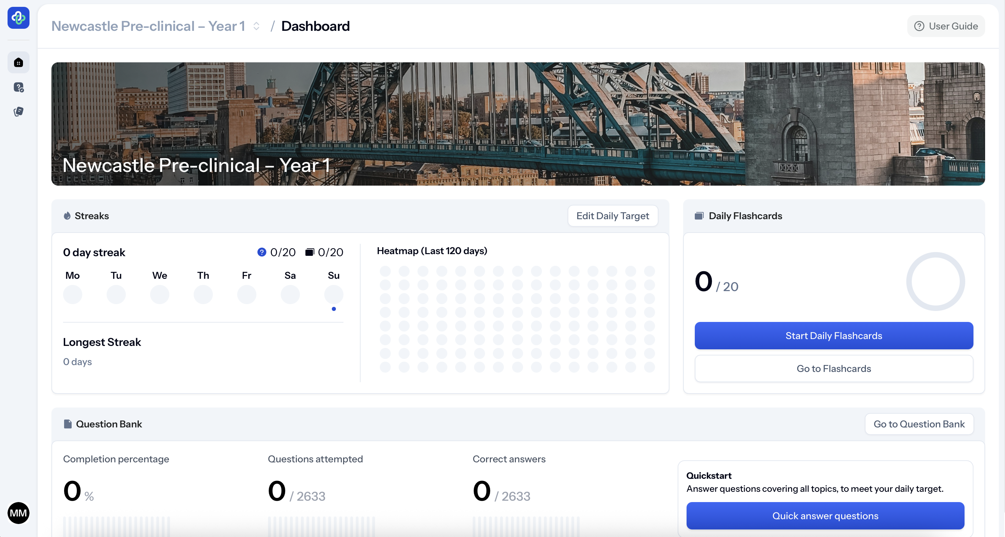
Task: Click the Dashboard breadcrumb
Action: [315, 26]
